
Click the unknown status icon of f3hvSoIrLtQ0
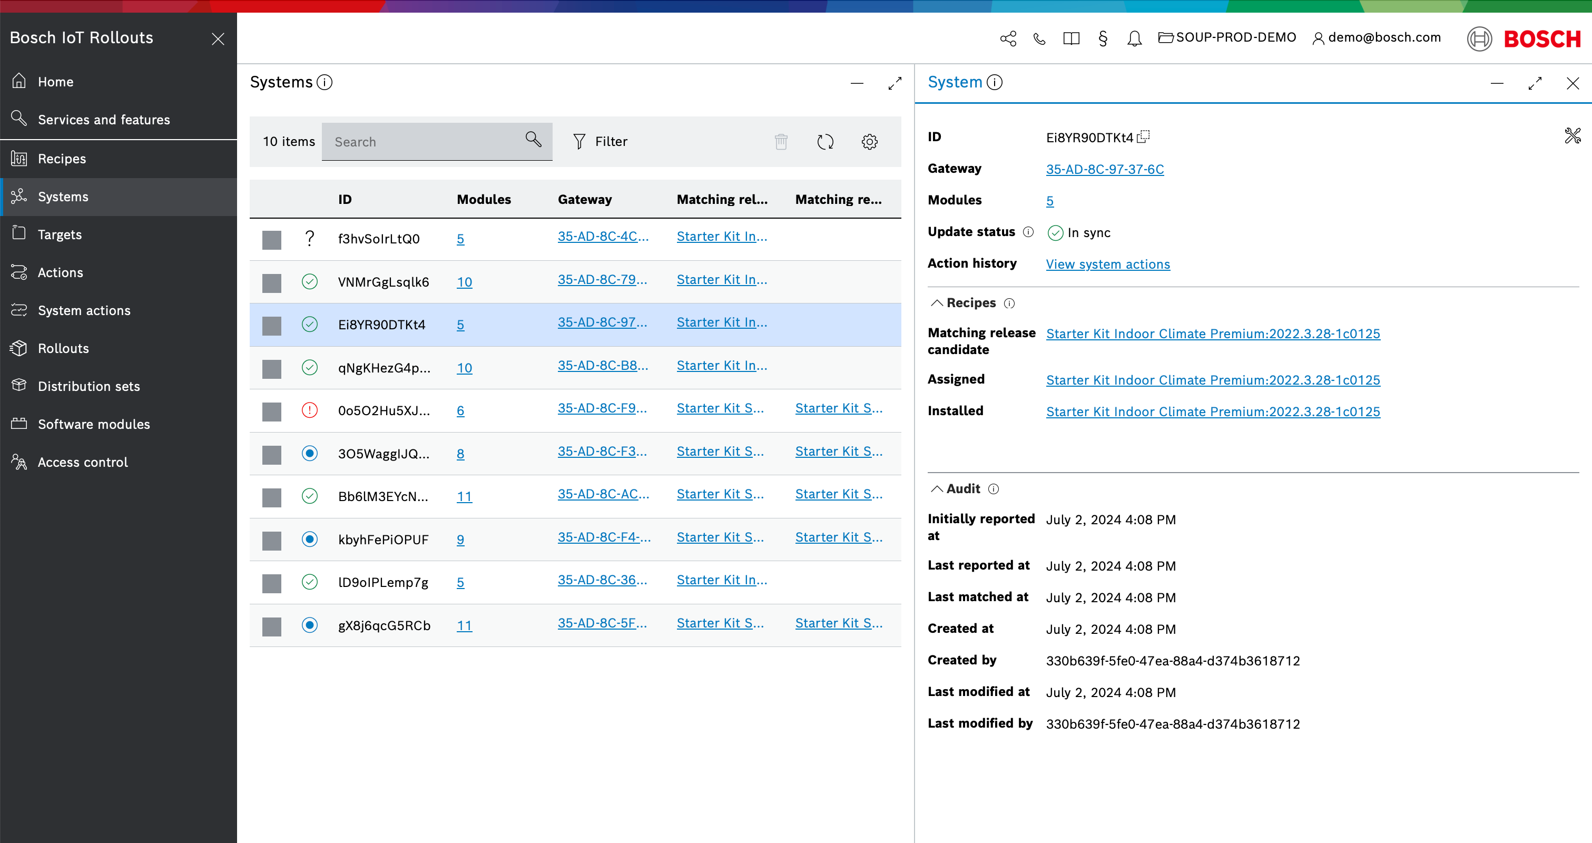pos(310,239)
